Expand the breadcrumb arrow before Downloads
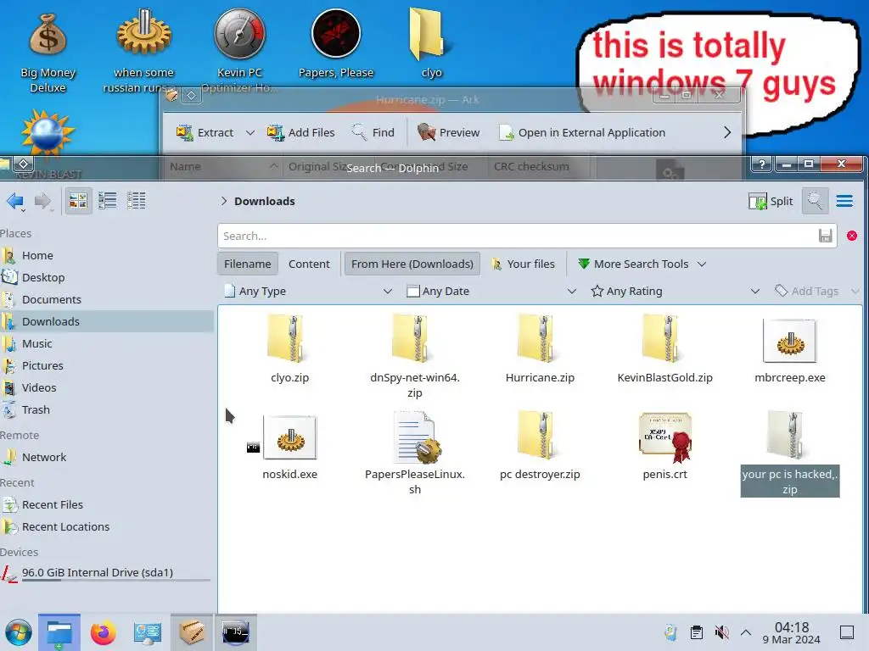Viewport: 869px width, 651px height. (224, 201)
